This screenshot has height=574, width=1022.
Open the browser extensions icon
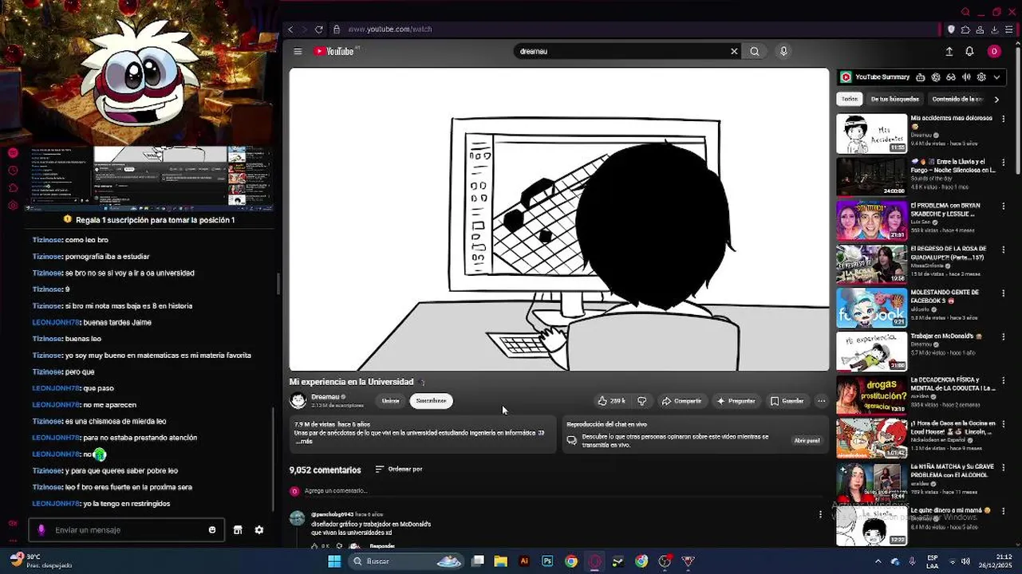coord(965,29)
